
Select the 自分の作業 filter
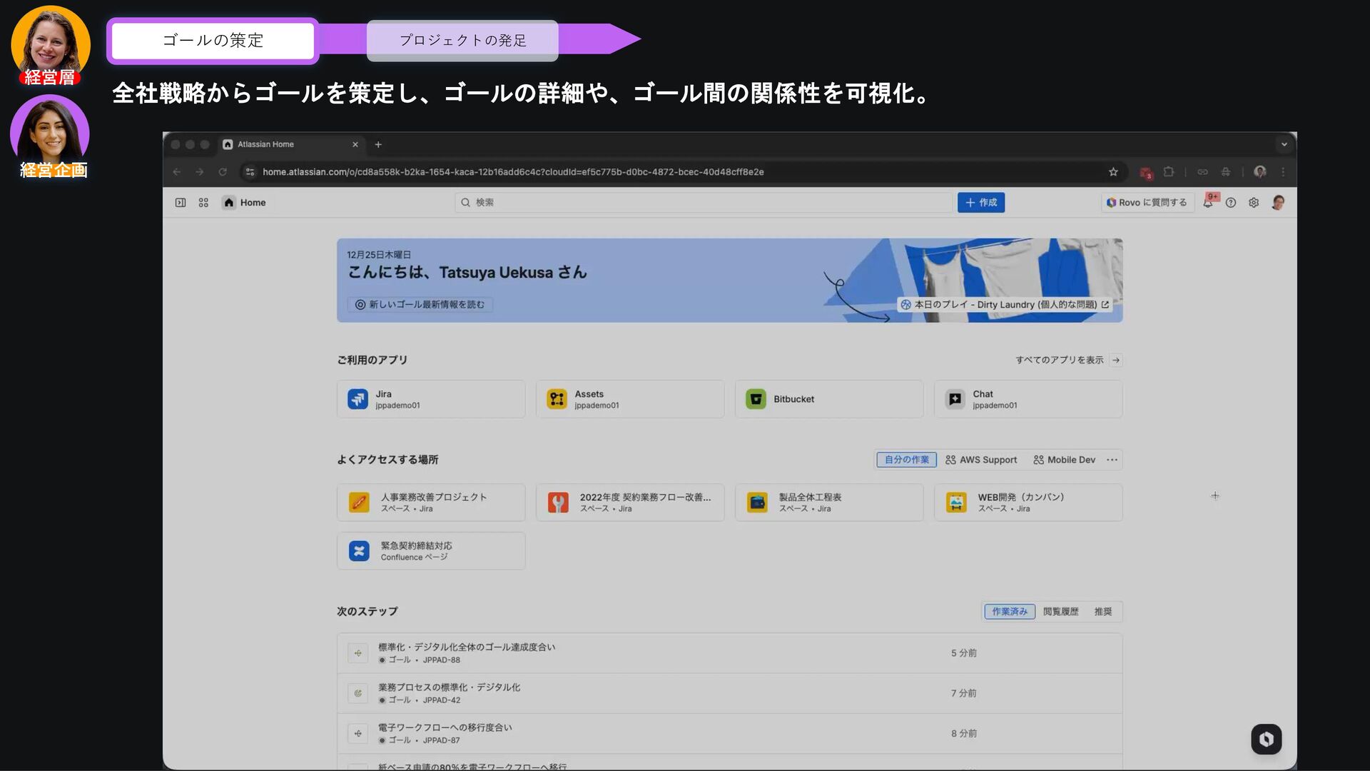tap(906, 460)
